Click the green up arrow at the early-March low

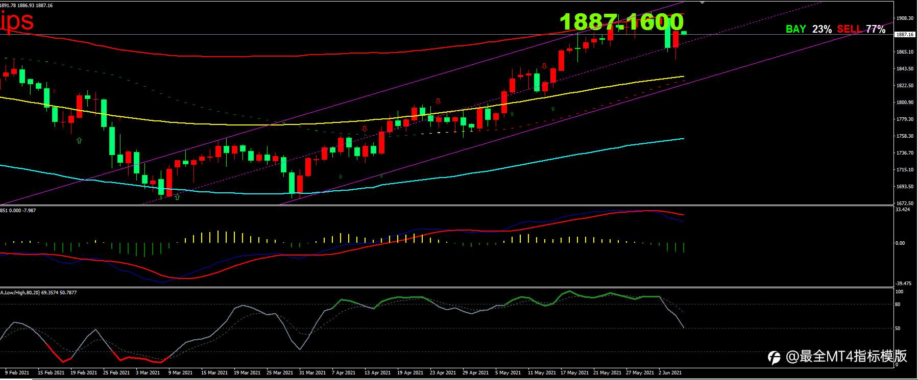[177, 197]
